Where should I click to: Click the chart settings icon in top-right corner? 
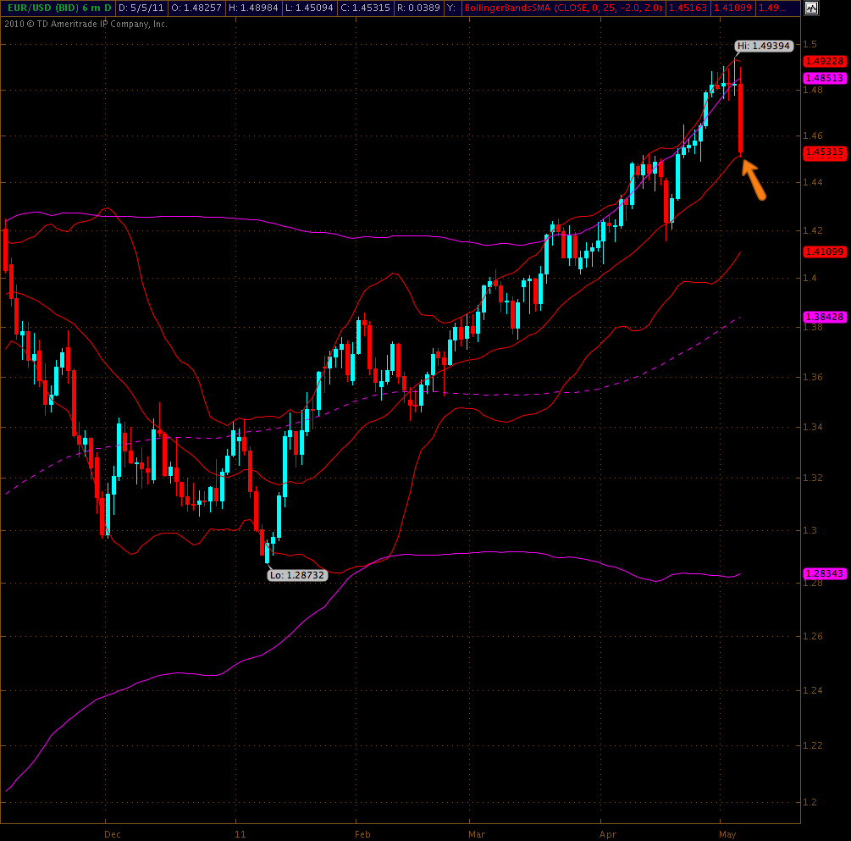pos(811,8)
